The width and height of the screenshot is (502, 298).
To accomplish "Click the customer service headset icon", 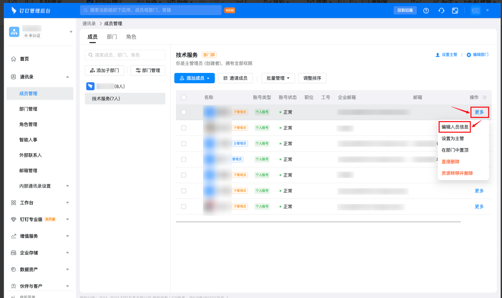I will [x=441, y=11].
